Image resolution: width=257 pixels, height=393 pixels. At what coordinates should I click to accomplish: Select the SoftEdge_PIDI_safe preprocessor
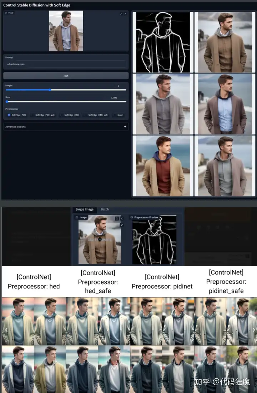point(43,115)
